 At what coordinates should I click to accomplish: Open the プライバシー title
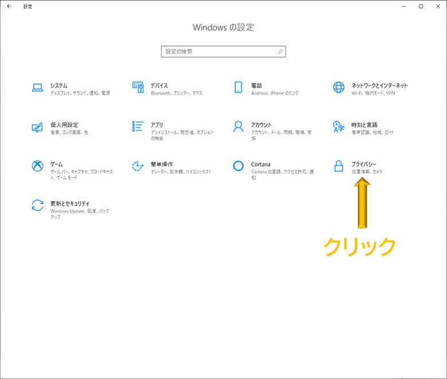pos(363,164)
